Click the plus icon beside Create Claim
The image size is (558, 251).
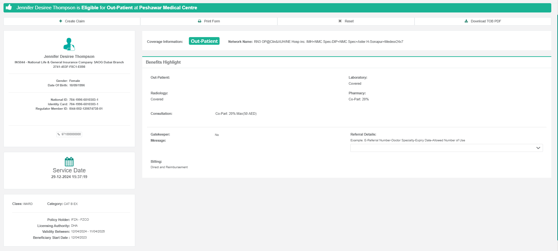tap(61, 21)
